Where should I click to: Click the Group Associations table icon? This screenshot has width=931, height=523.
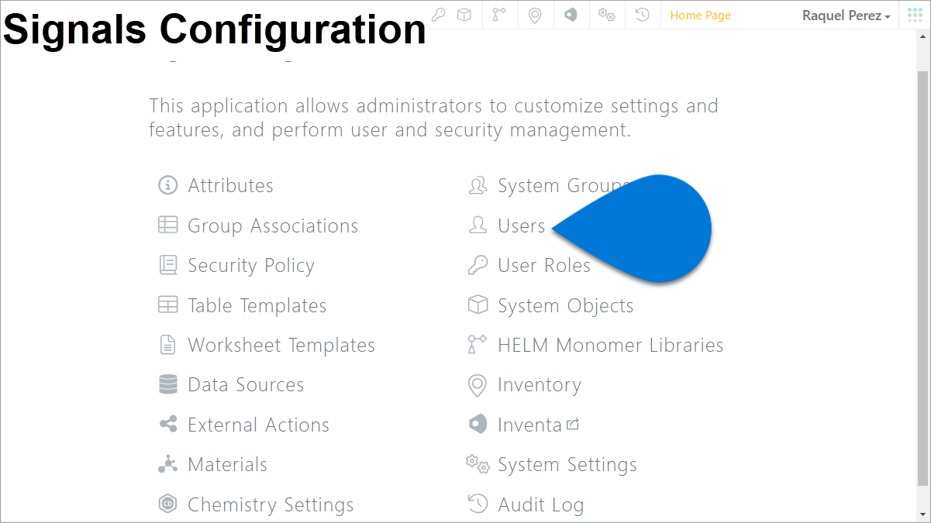click(167, 225)
